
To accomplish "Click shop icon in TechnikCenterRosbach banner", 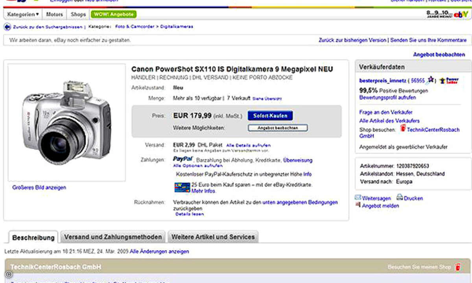I will tap(458, 267).
